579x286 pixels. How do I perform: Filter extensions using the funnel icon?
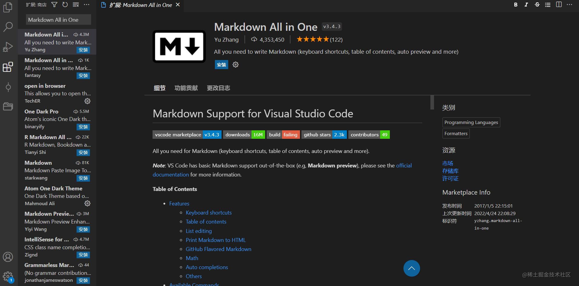pyautogui.click(x=54, y=5)
